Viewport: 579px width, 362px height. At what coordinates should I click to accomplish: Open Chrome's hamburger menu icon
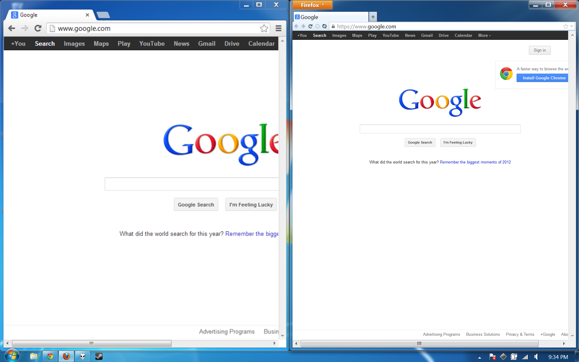(278, 28)
